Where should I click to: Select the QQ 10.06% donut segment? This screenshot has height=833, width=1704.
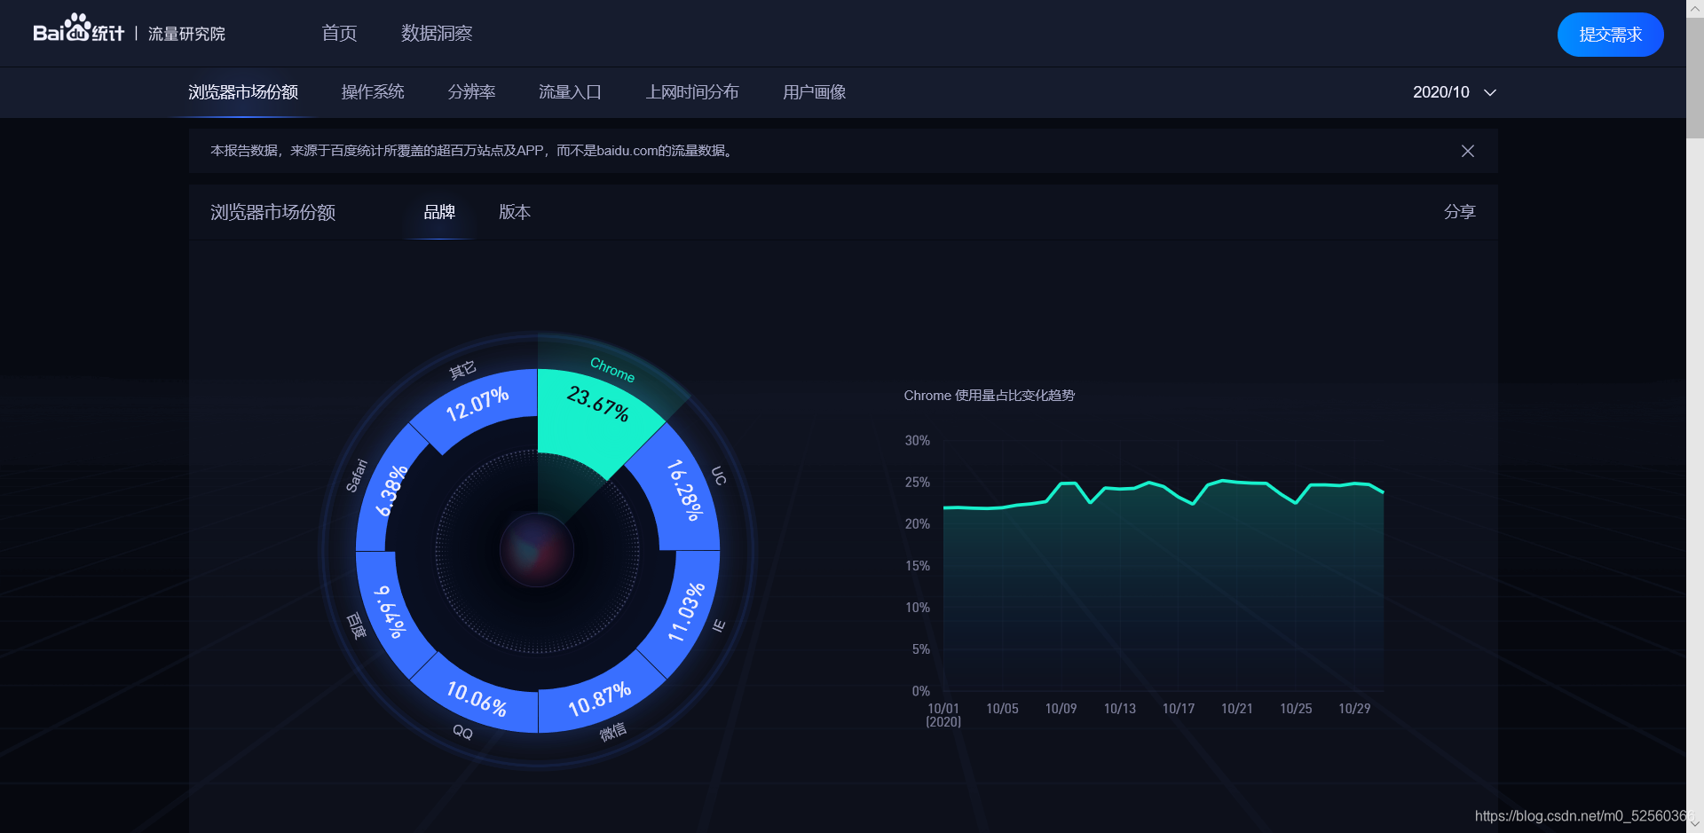477,700
